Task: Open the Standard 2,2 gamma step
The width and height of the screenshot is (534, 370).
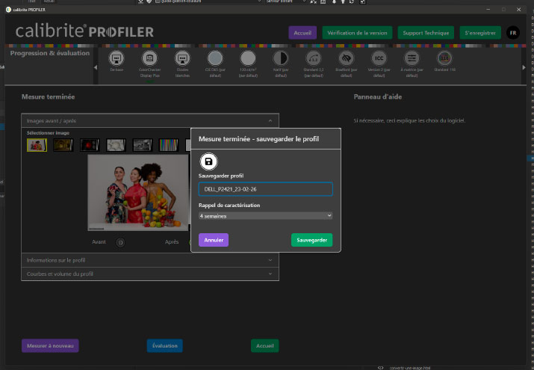Action: click(314, 58)
